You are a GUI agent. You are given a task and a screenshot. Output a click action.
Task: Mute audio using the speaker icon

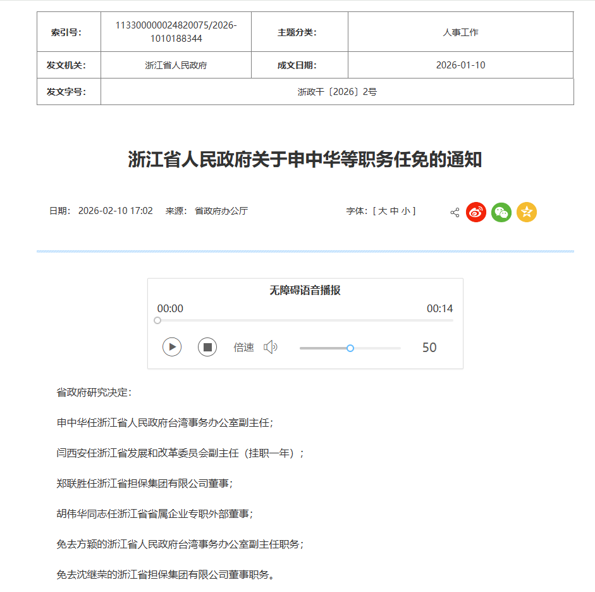[271, 347]
